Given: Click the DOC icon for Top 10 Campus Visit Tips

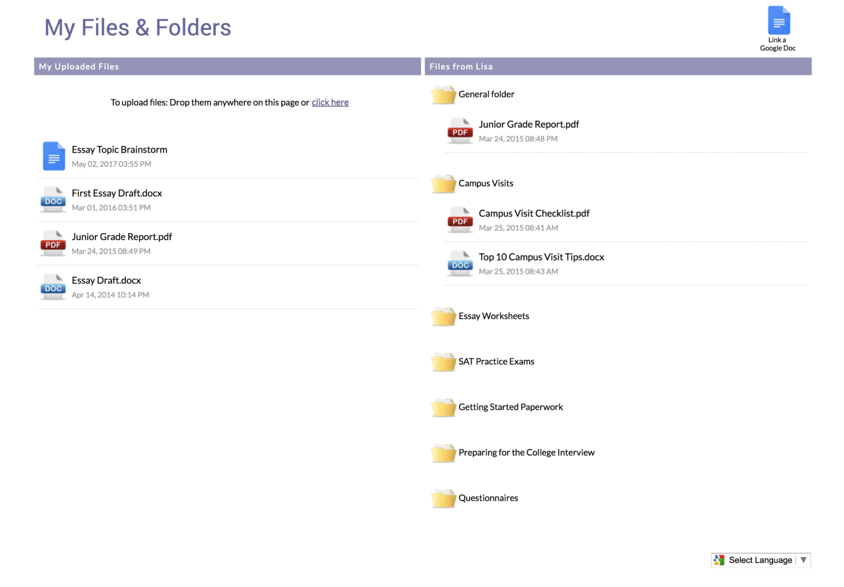Looking at the screenshot, I should click(459, 264).
